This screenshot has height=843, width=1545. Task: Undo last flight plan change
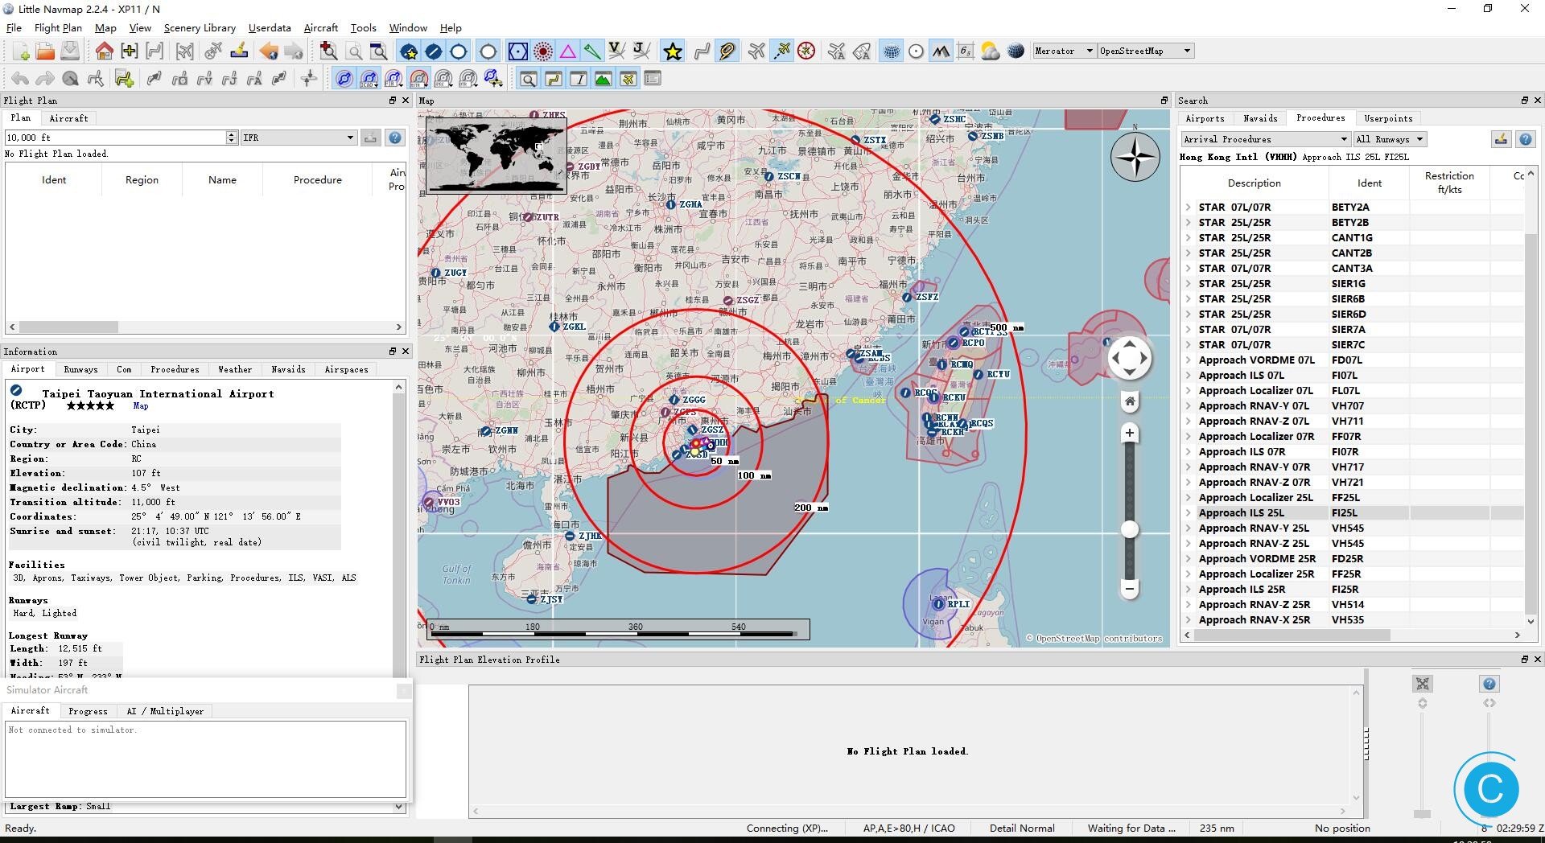[20, 79]
